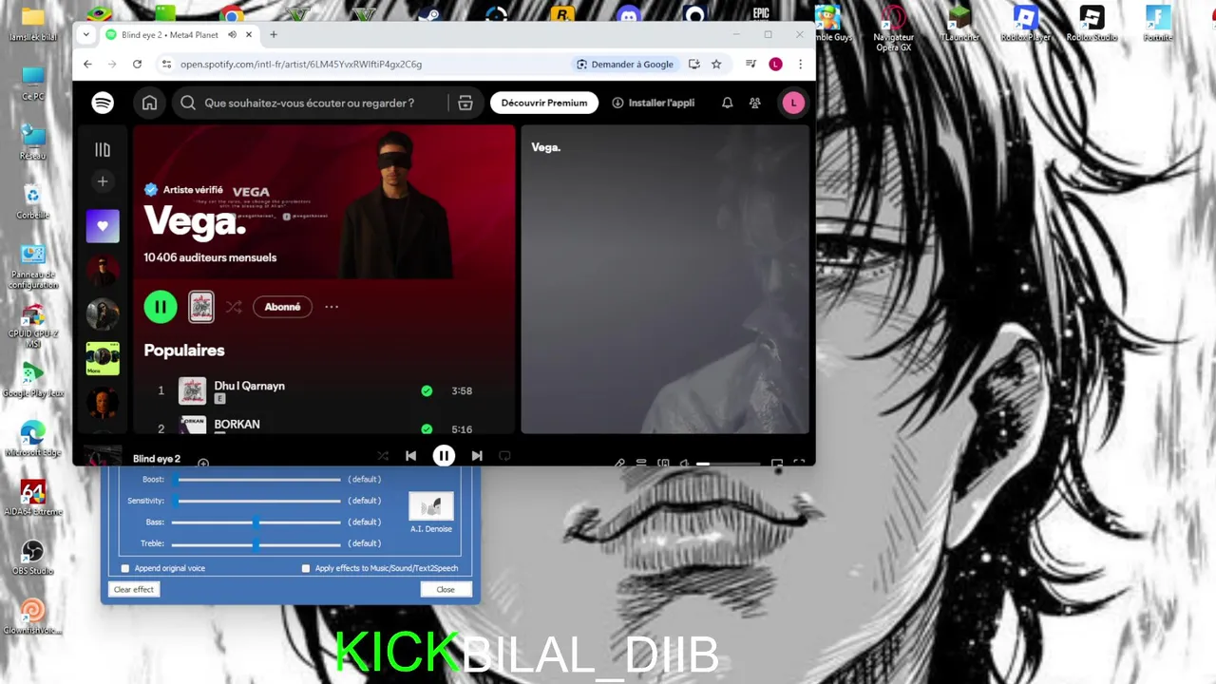Enable Append original voice checkbox
Image resolution: width=1216 pixels, height=684 pixels.
125,568
